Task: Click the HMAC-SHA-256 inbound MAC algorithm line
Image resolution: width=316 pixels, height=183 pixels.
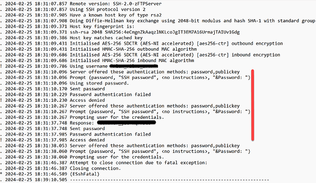Action: click(97, 60)
